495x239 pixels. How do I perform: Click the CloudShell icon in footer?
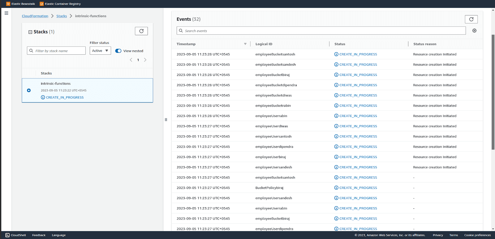point(7,235)
